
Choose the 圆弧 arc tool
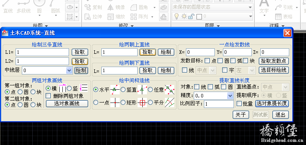click(56, 7)
